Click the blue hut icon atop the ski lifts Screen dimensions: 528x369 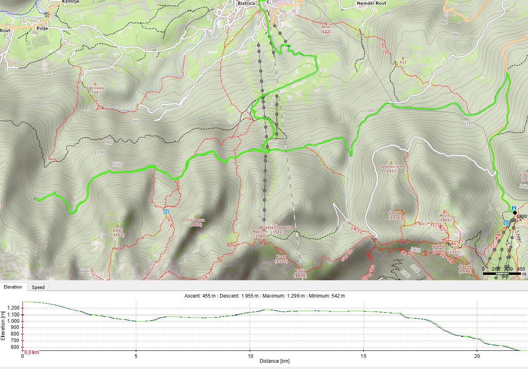coord(507,223)
